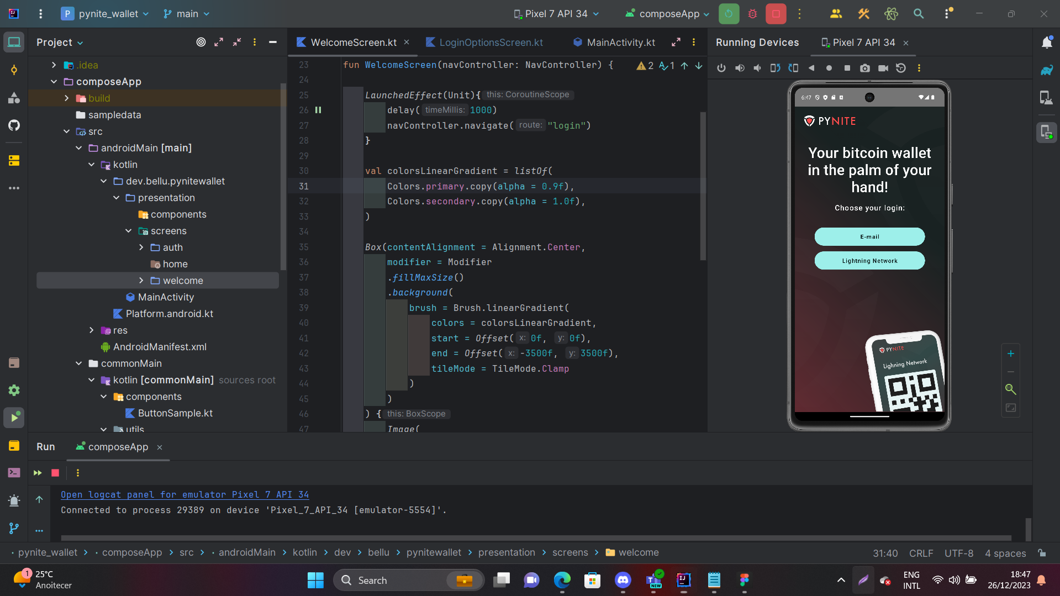Viewport: 1060px width, 596px height.
Task: Open the Notifications bell in right sidebar
Action: 1046,43
